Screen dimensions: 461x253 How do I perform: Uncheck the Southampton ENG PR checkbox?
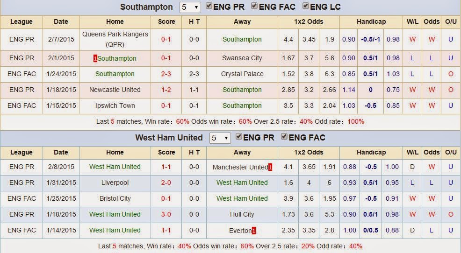click(209, 6)
